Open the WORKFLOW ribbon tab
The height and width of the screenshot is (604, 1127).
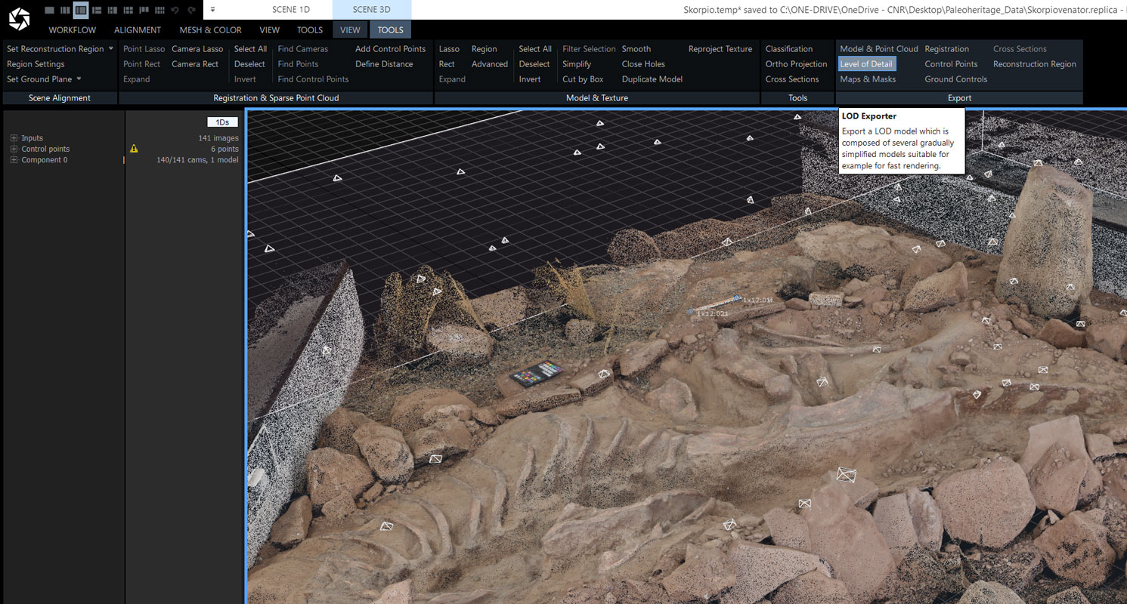click(x=72, y=30)
